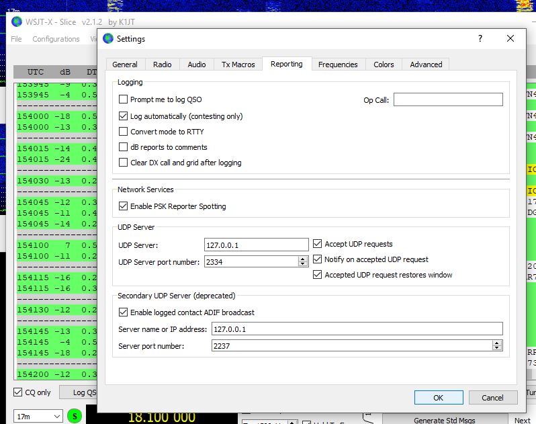
Task: Tick Clear DX call and grid after logging
Action: 123,163
